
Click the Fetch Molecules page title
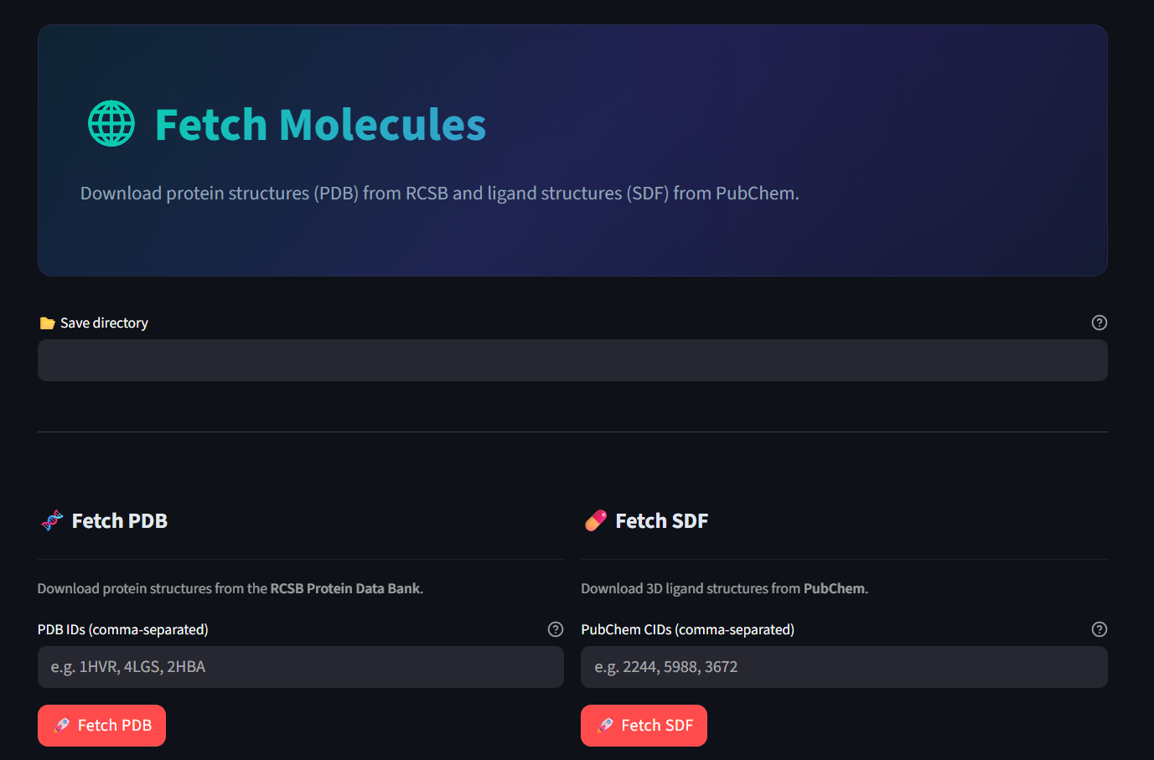coord(320,125)
